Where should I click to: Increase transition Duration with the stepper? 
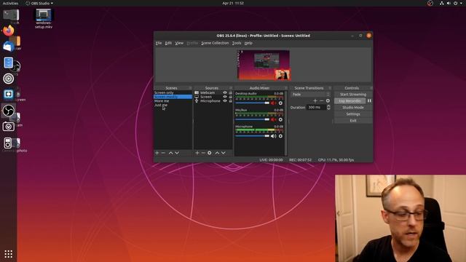(328, 106)
